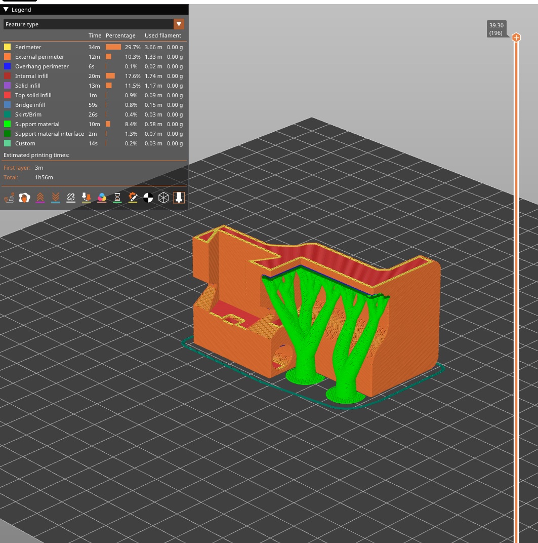Toggle Custom G-codes gear-pencil icon

(x=133, y=198)
